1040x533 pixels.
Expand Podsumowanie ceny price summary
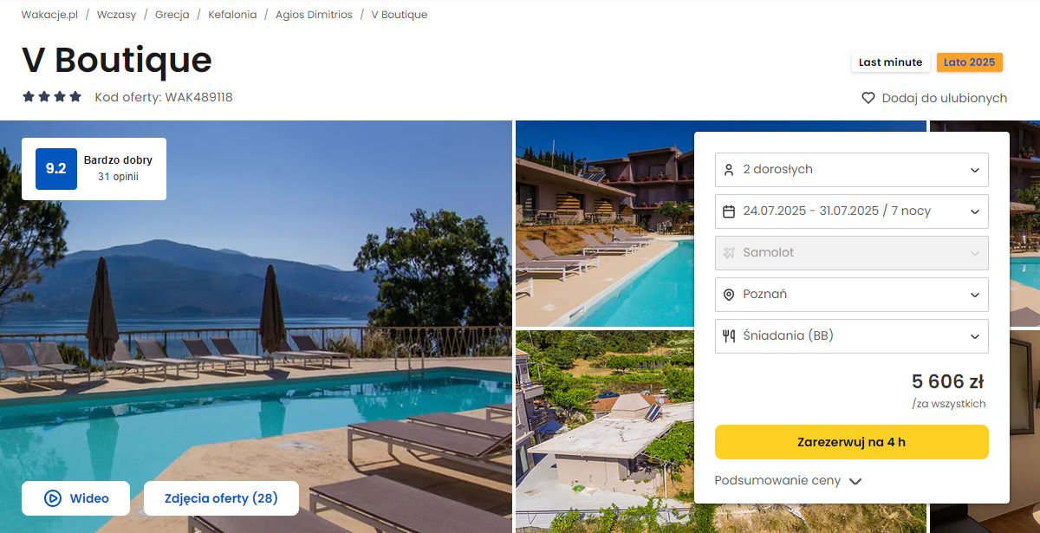click(788, 481)
